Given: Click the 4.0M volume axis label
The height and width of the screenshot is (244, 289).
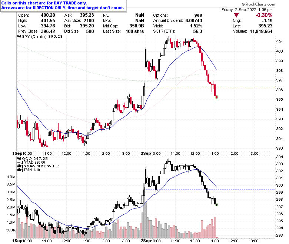Looking at the screenshot, I should pyautogui.click(x=11, y=177).
